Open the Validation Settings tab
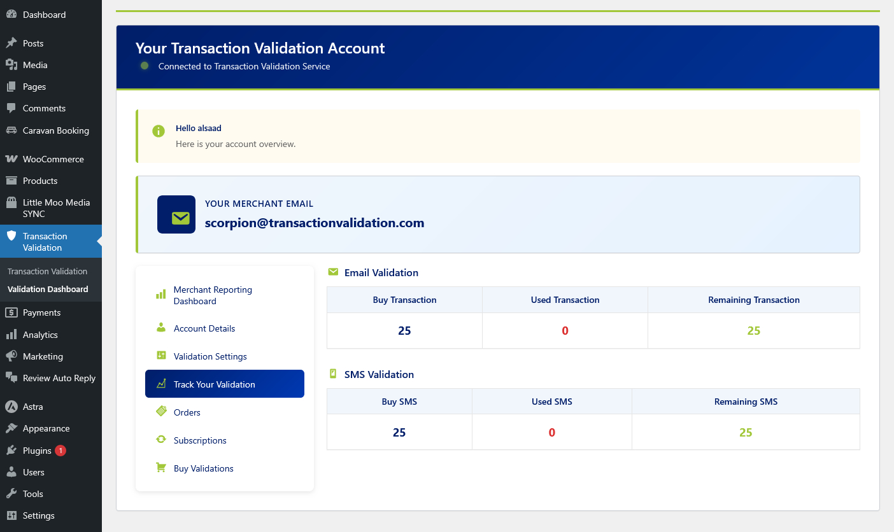The width and height of the screenshot is (894, 532). pyautogui.click(x=225, y=356)
